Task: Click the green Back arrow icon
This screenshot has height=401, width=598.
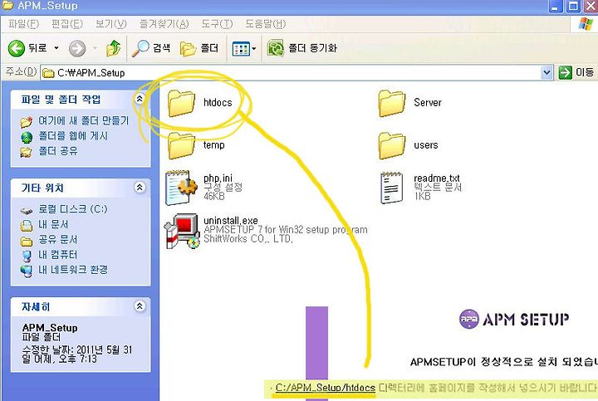Action: (x=17, y=48)
